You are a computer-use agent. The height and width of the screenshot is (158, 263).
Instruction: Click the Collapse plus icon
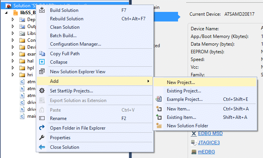(42, 62)
